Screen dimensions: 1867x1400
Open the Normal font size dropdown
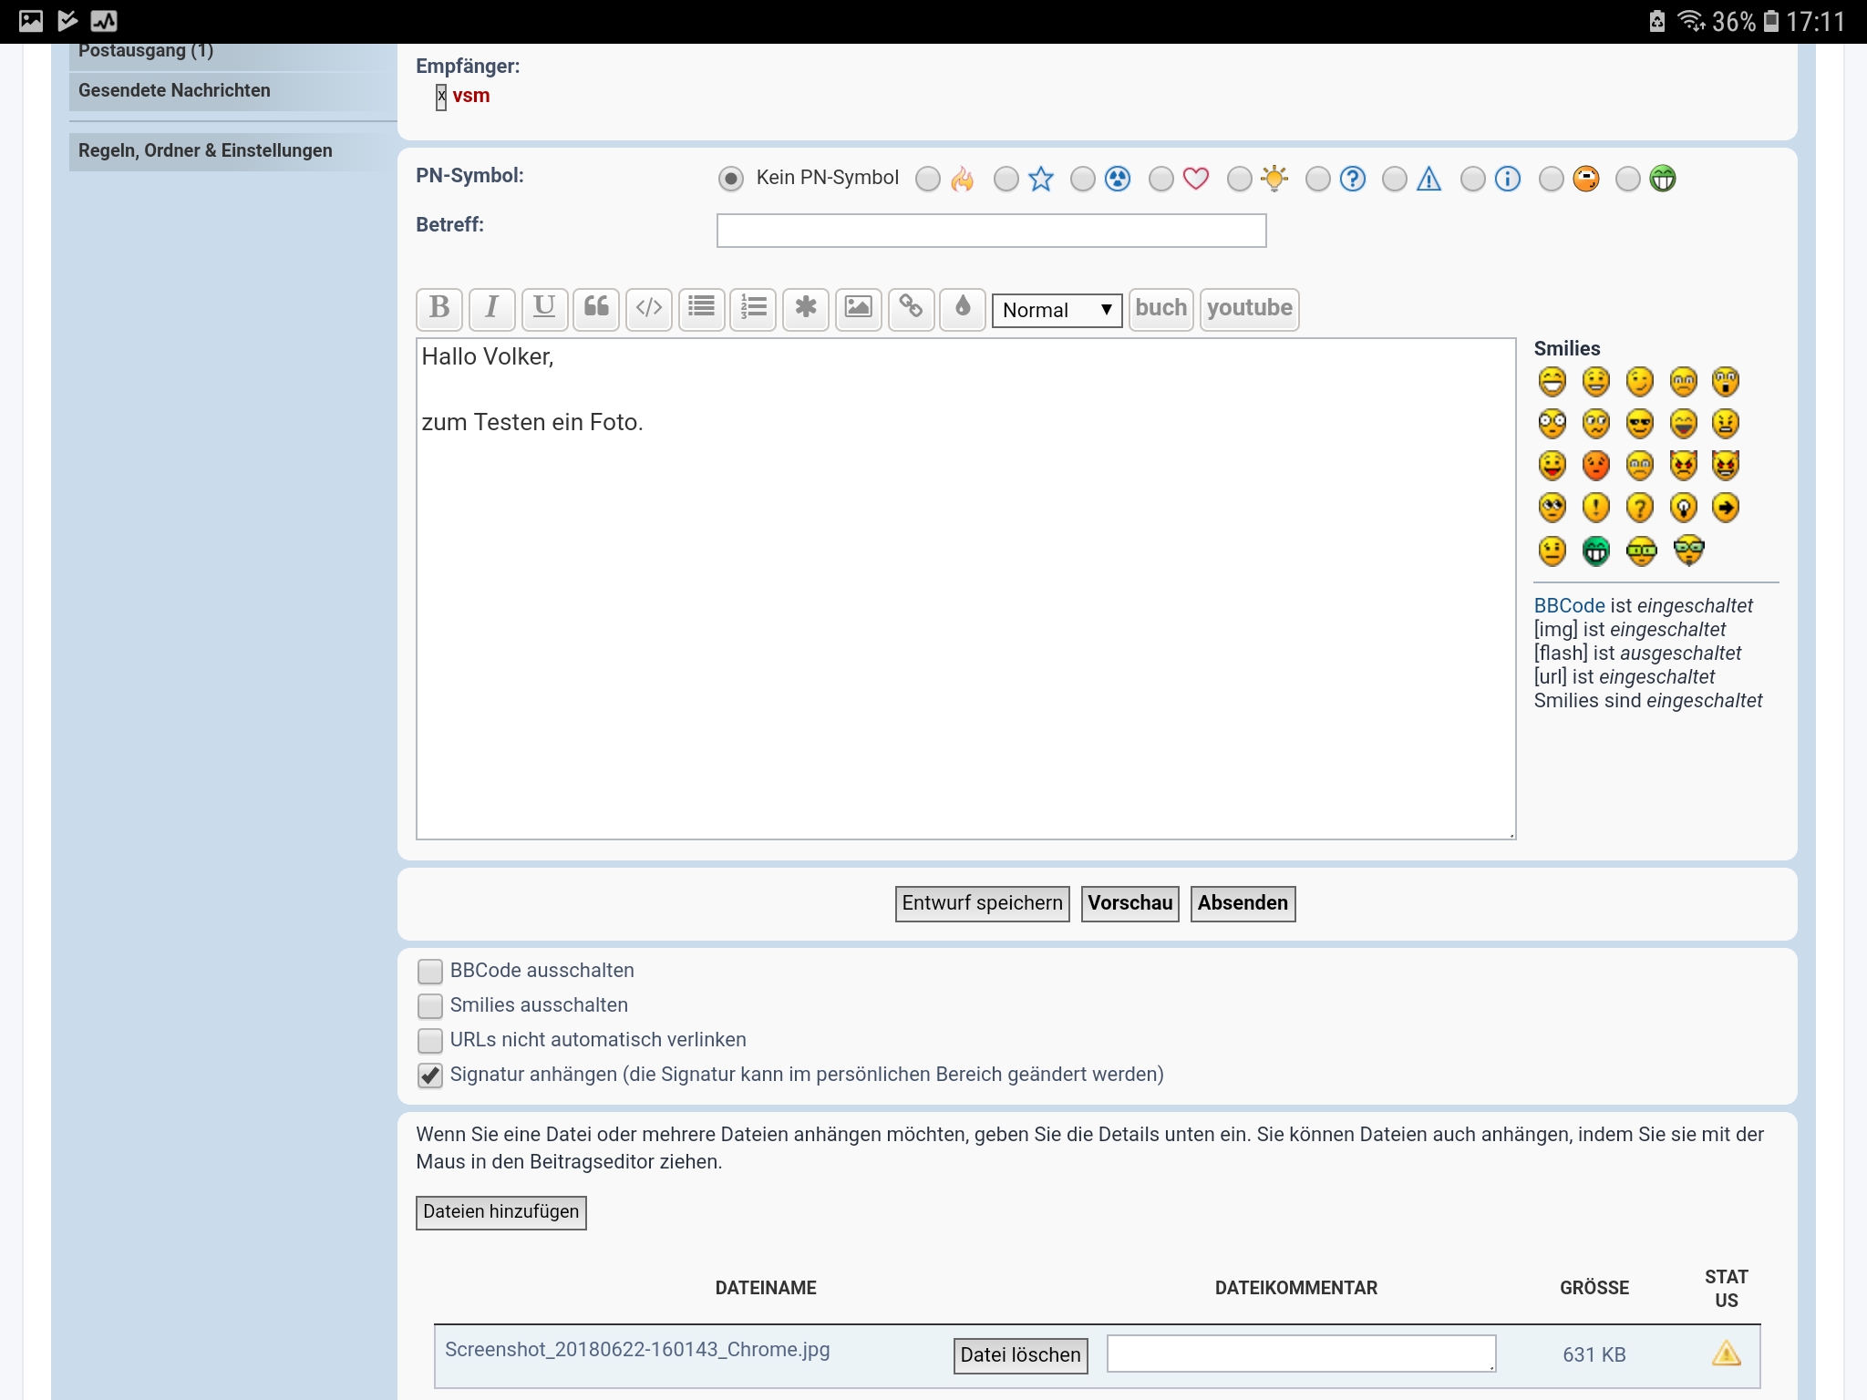click(x=1056, y=310)
